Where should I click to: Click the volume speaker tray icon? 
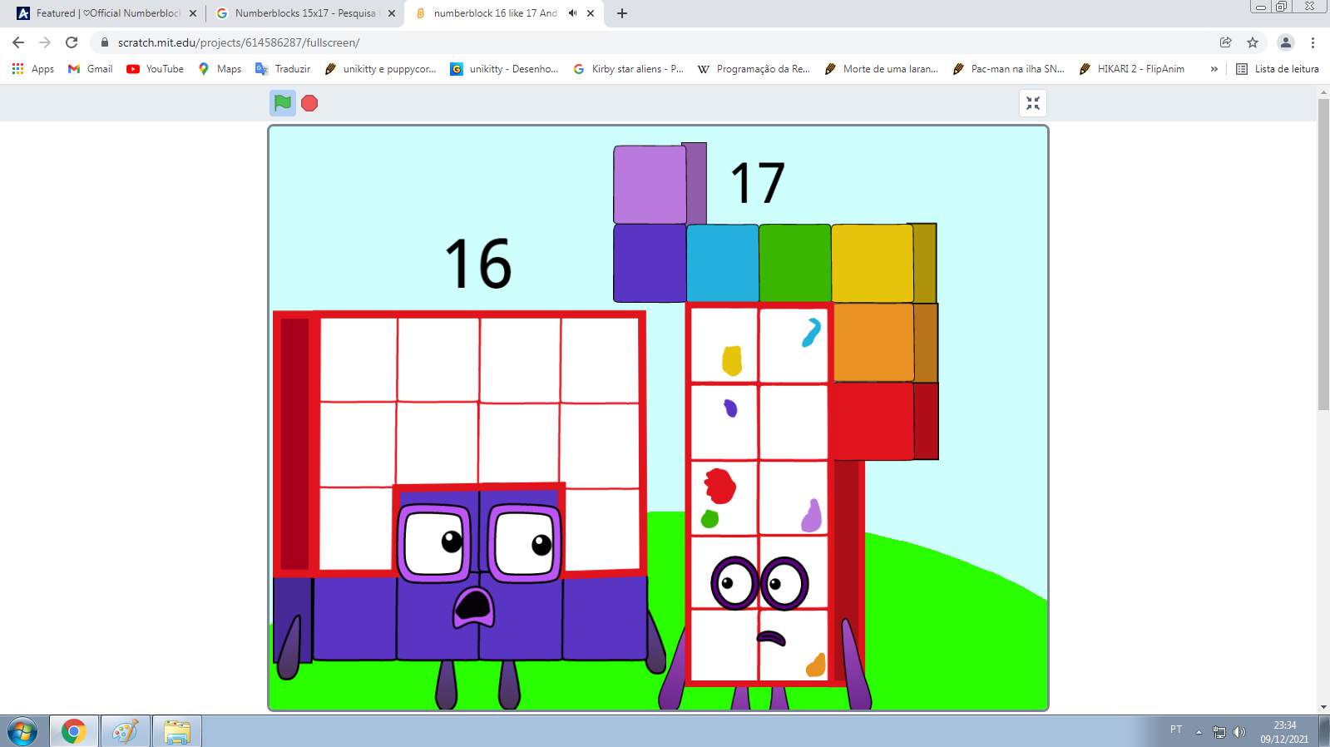(x=1239, y=732)
